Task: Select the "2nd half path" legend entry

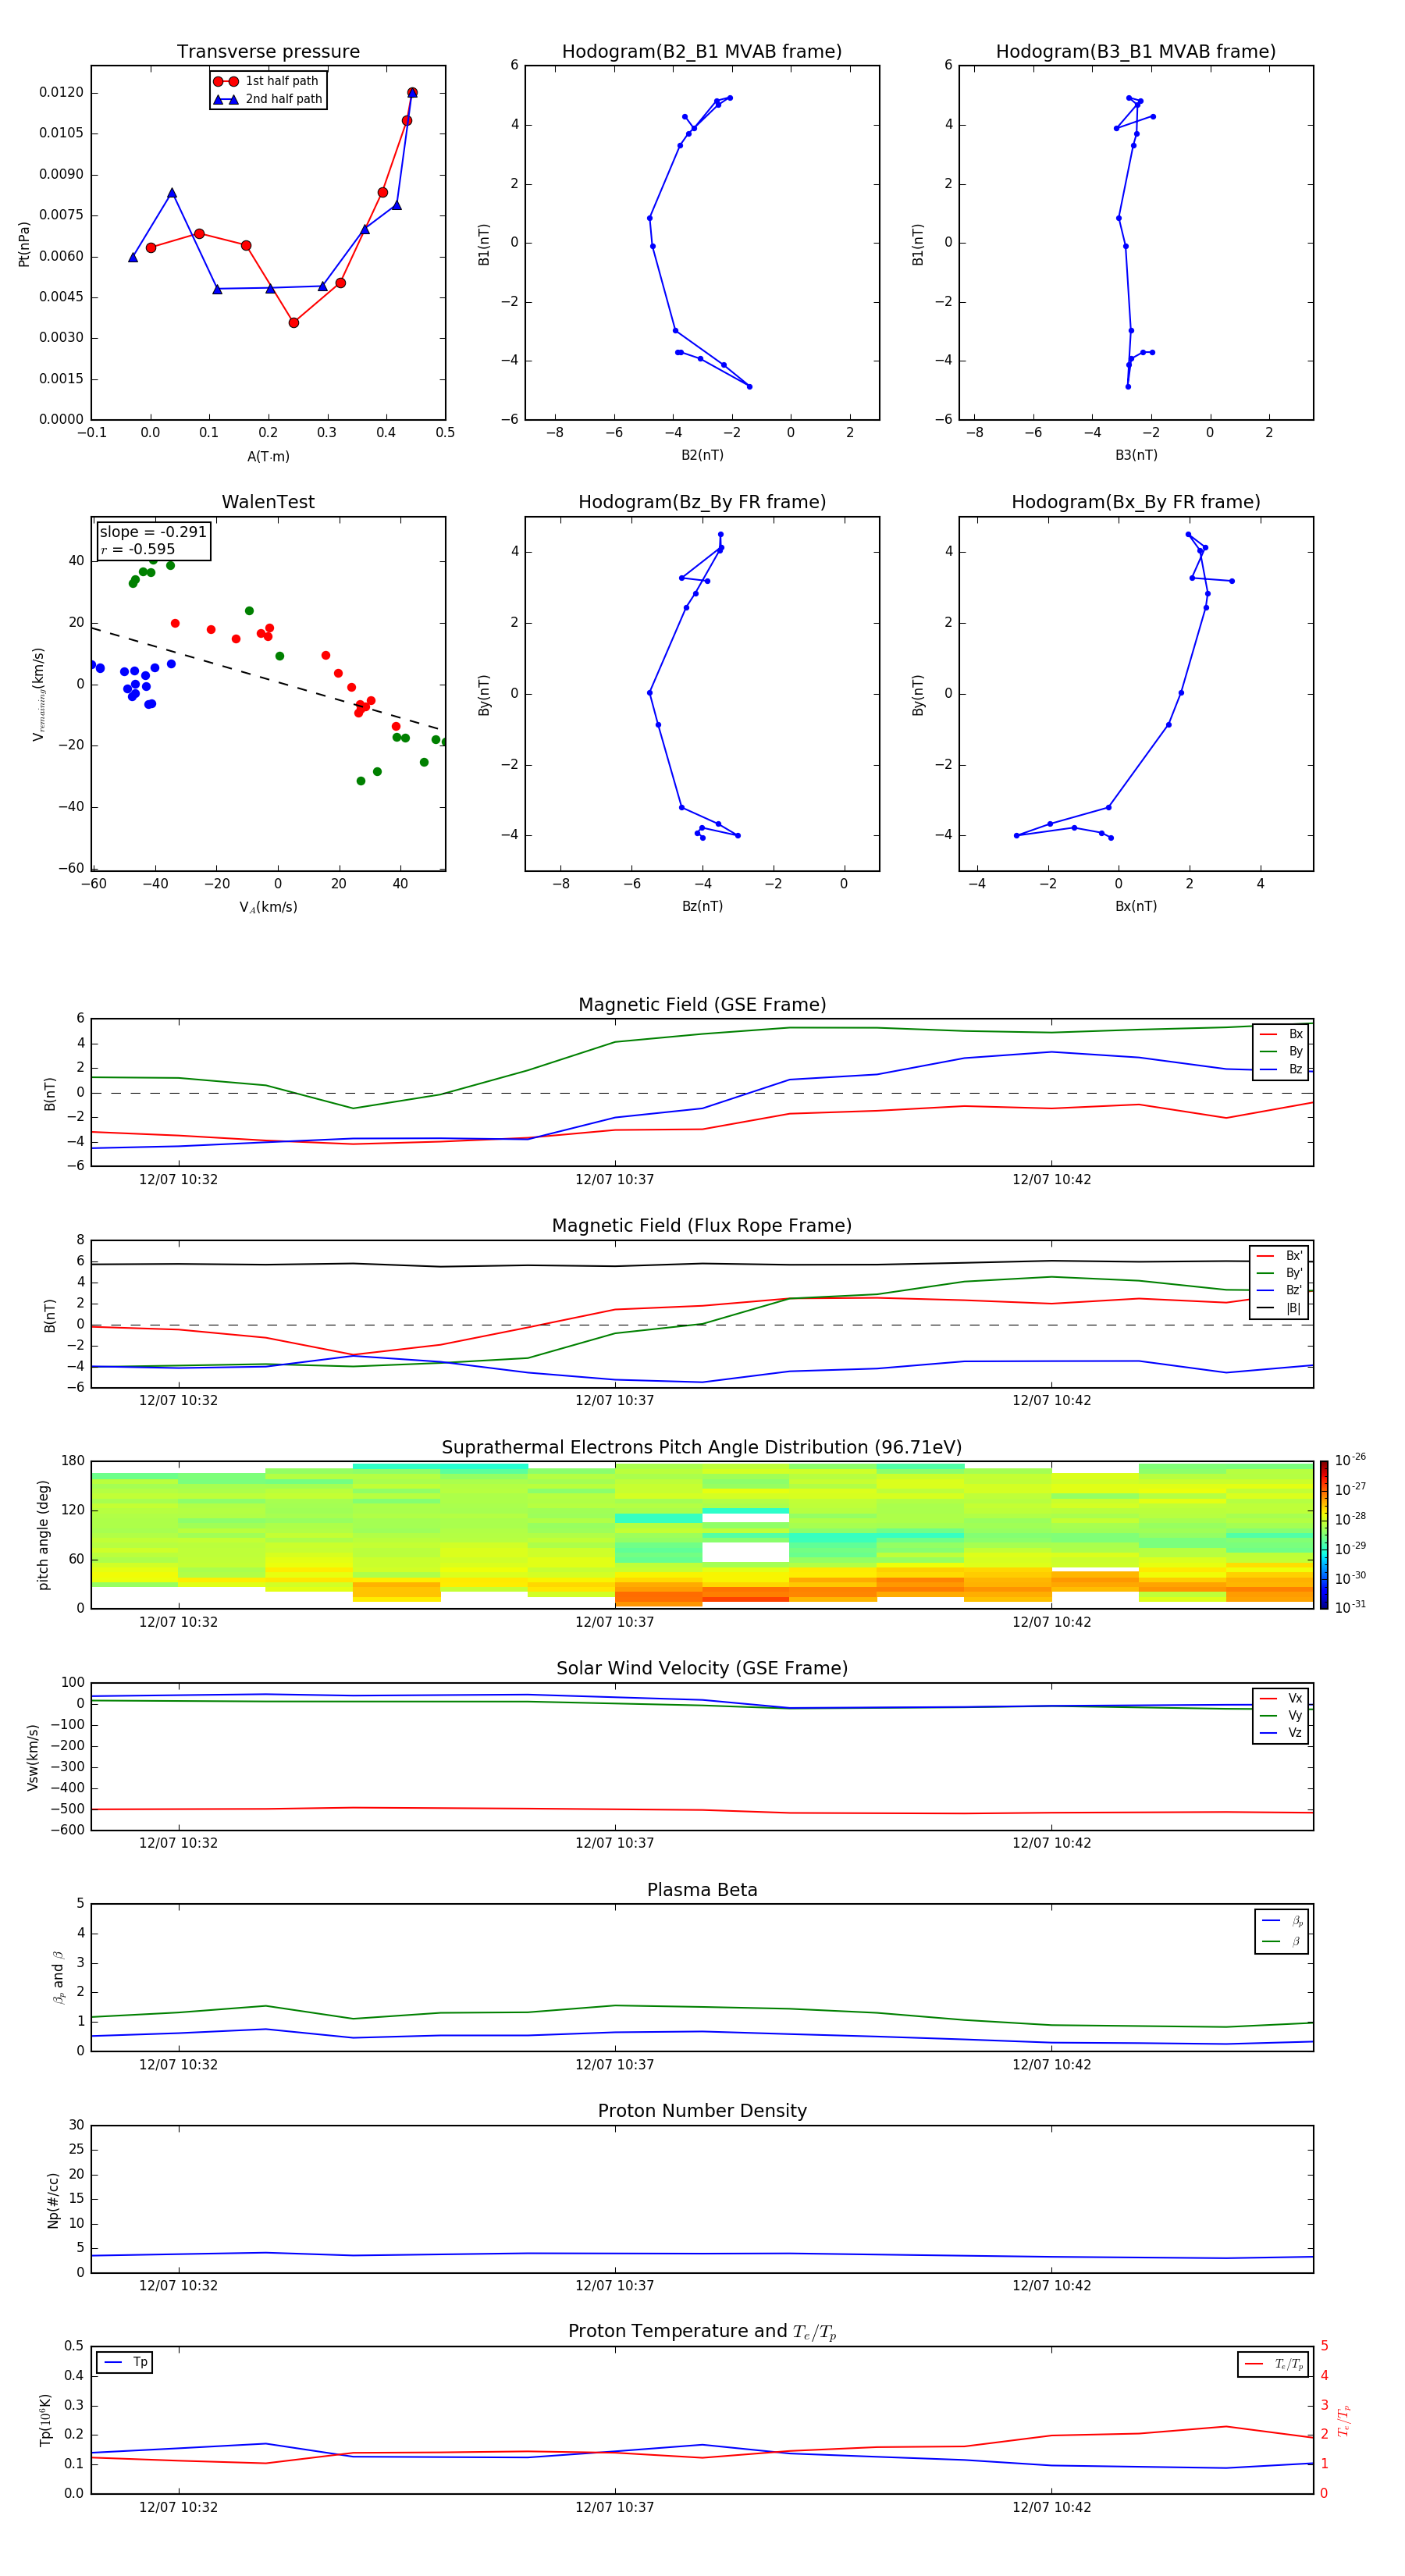Action: point(268,99)
